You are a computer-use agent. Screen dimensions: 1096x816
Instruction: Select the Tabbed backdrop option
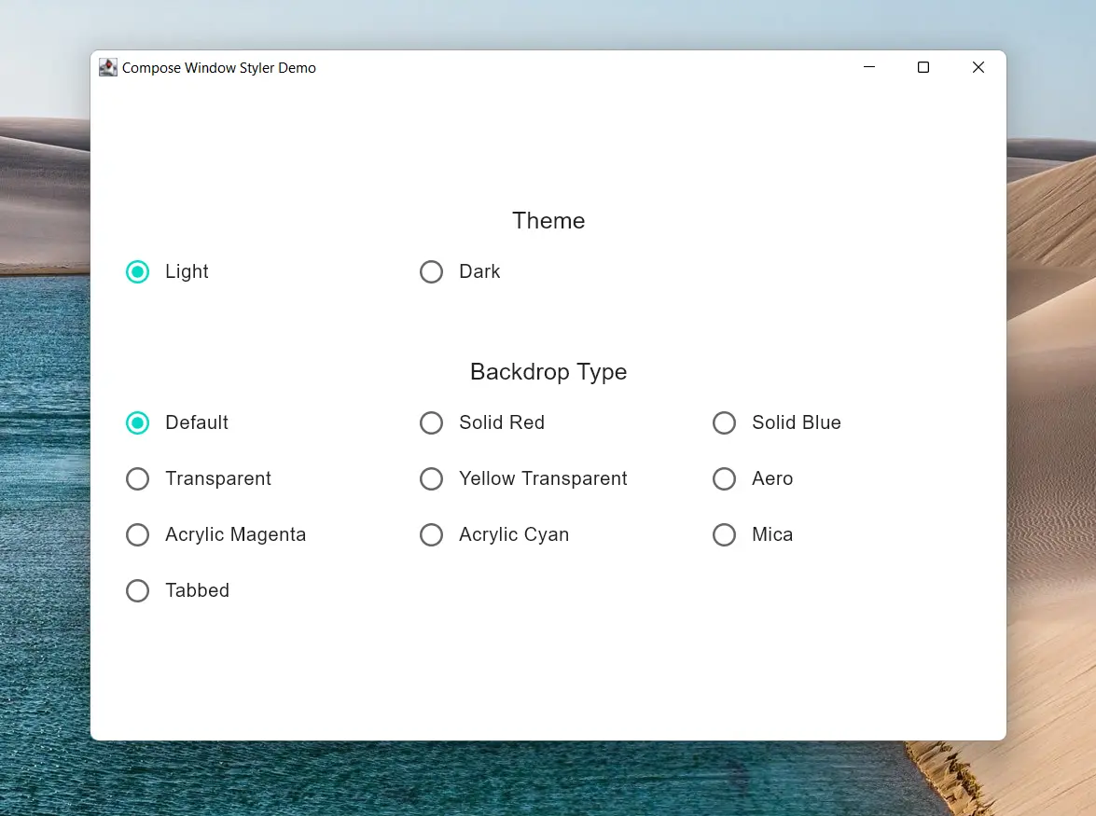point(138,590)
